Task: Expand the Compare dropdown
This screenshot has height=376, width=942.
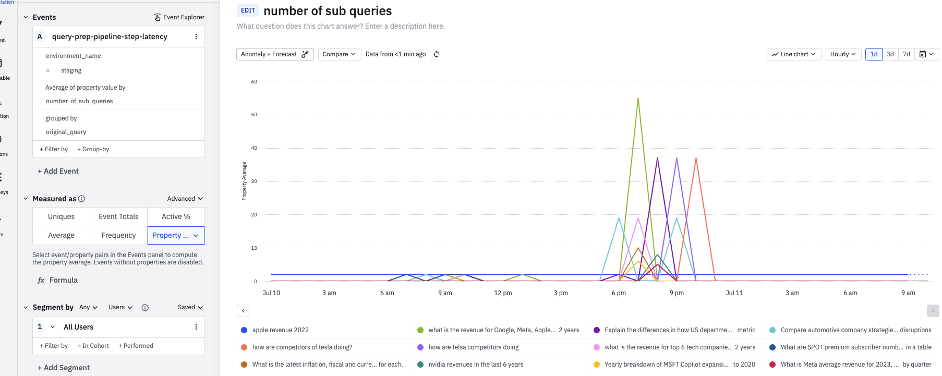Action: click(339, 54)
